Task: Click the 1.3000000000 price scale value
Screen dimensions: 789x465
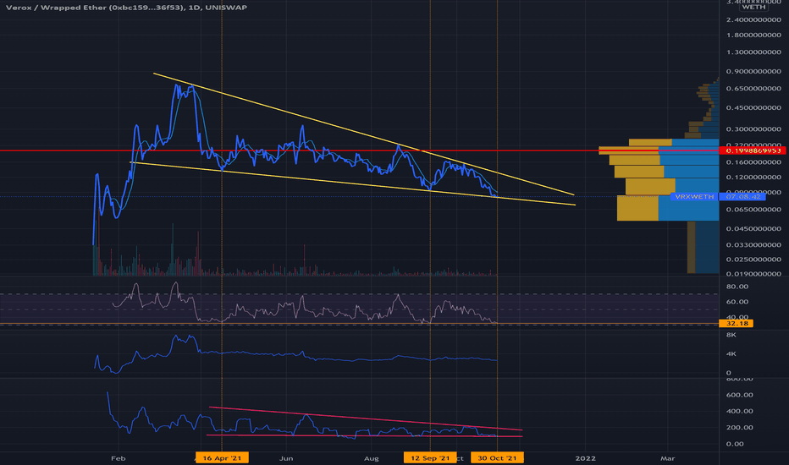Action: [753, 52]
